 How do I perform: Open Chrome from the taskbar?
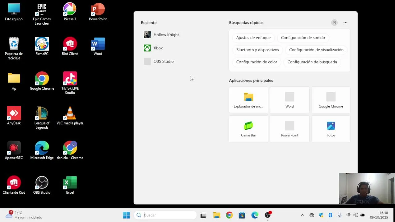point(229,215)
